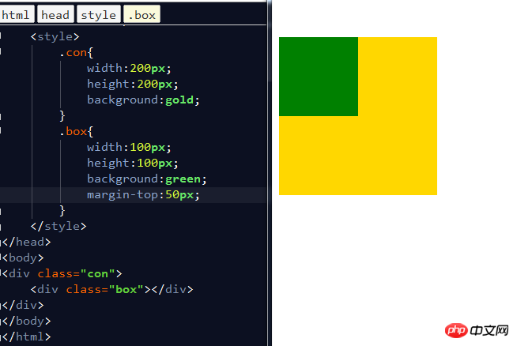The image size is (517, 346).
Task: Click the div class="con" line
Action: (x=62, y=273)
